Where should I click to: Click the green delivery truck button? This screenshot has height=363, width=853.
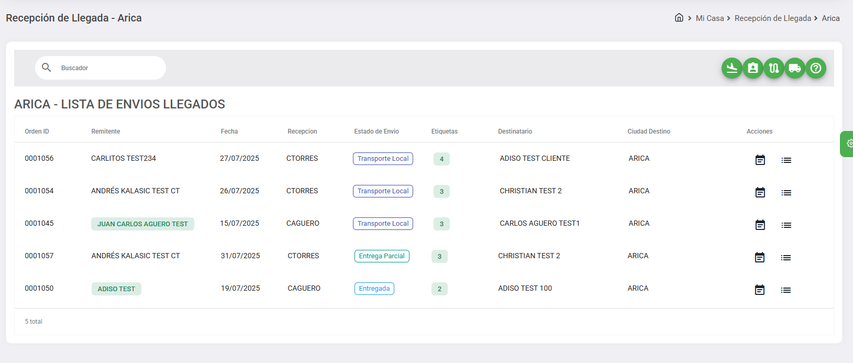pyautogui.click(x=794, y=68)
